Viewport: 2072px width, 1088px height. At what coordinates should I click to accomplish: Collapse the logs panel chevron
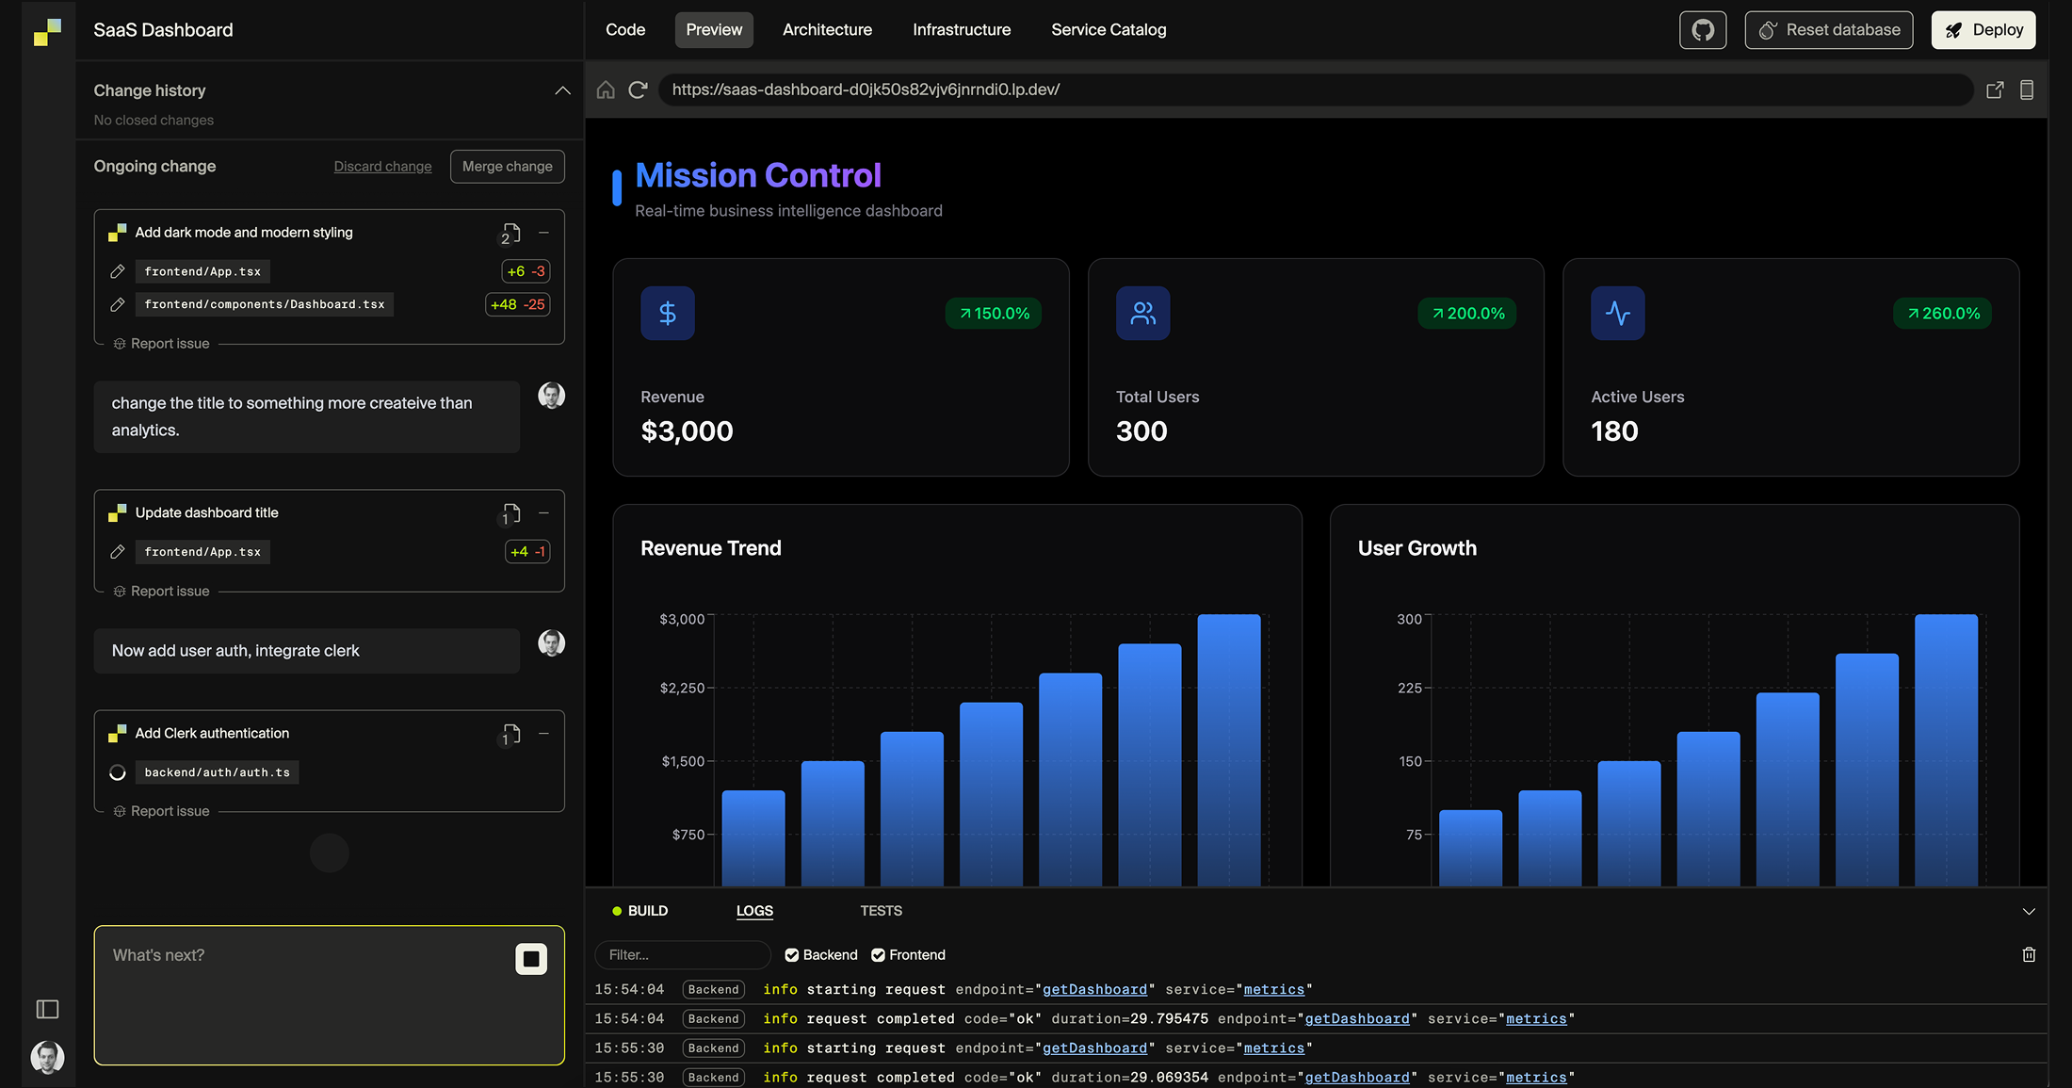click(x=2029, y=911)
